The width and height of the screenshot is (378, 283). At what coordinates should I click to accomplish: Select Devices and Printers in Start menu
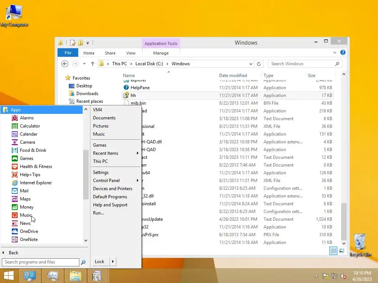point(113,189)
